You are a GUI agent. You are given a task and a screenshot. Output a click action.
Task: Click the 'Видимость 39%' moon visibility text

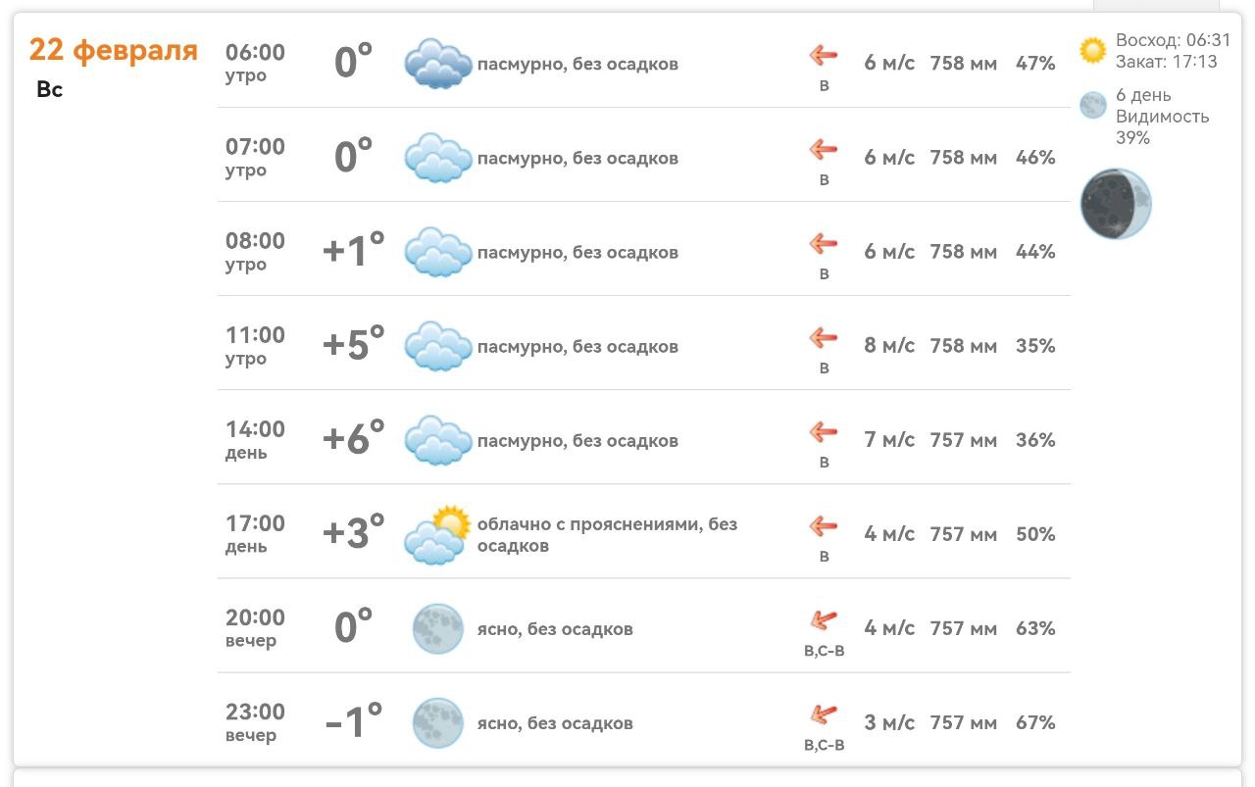[x=1162, y=126]
